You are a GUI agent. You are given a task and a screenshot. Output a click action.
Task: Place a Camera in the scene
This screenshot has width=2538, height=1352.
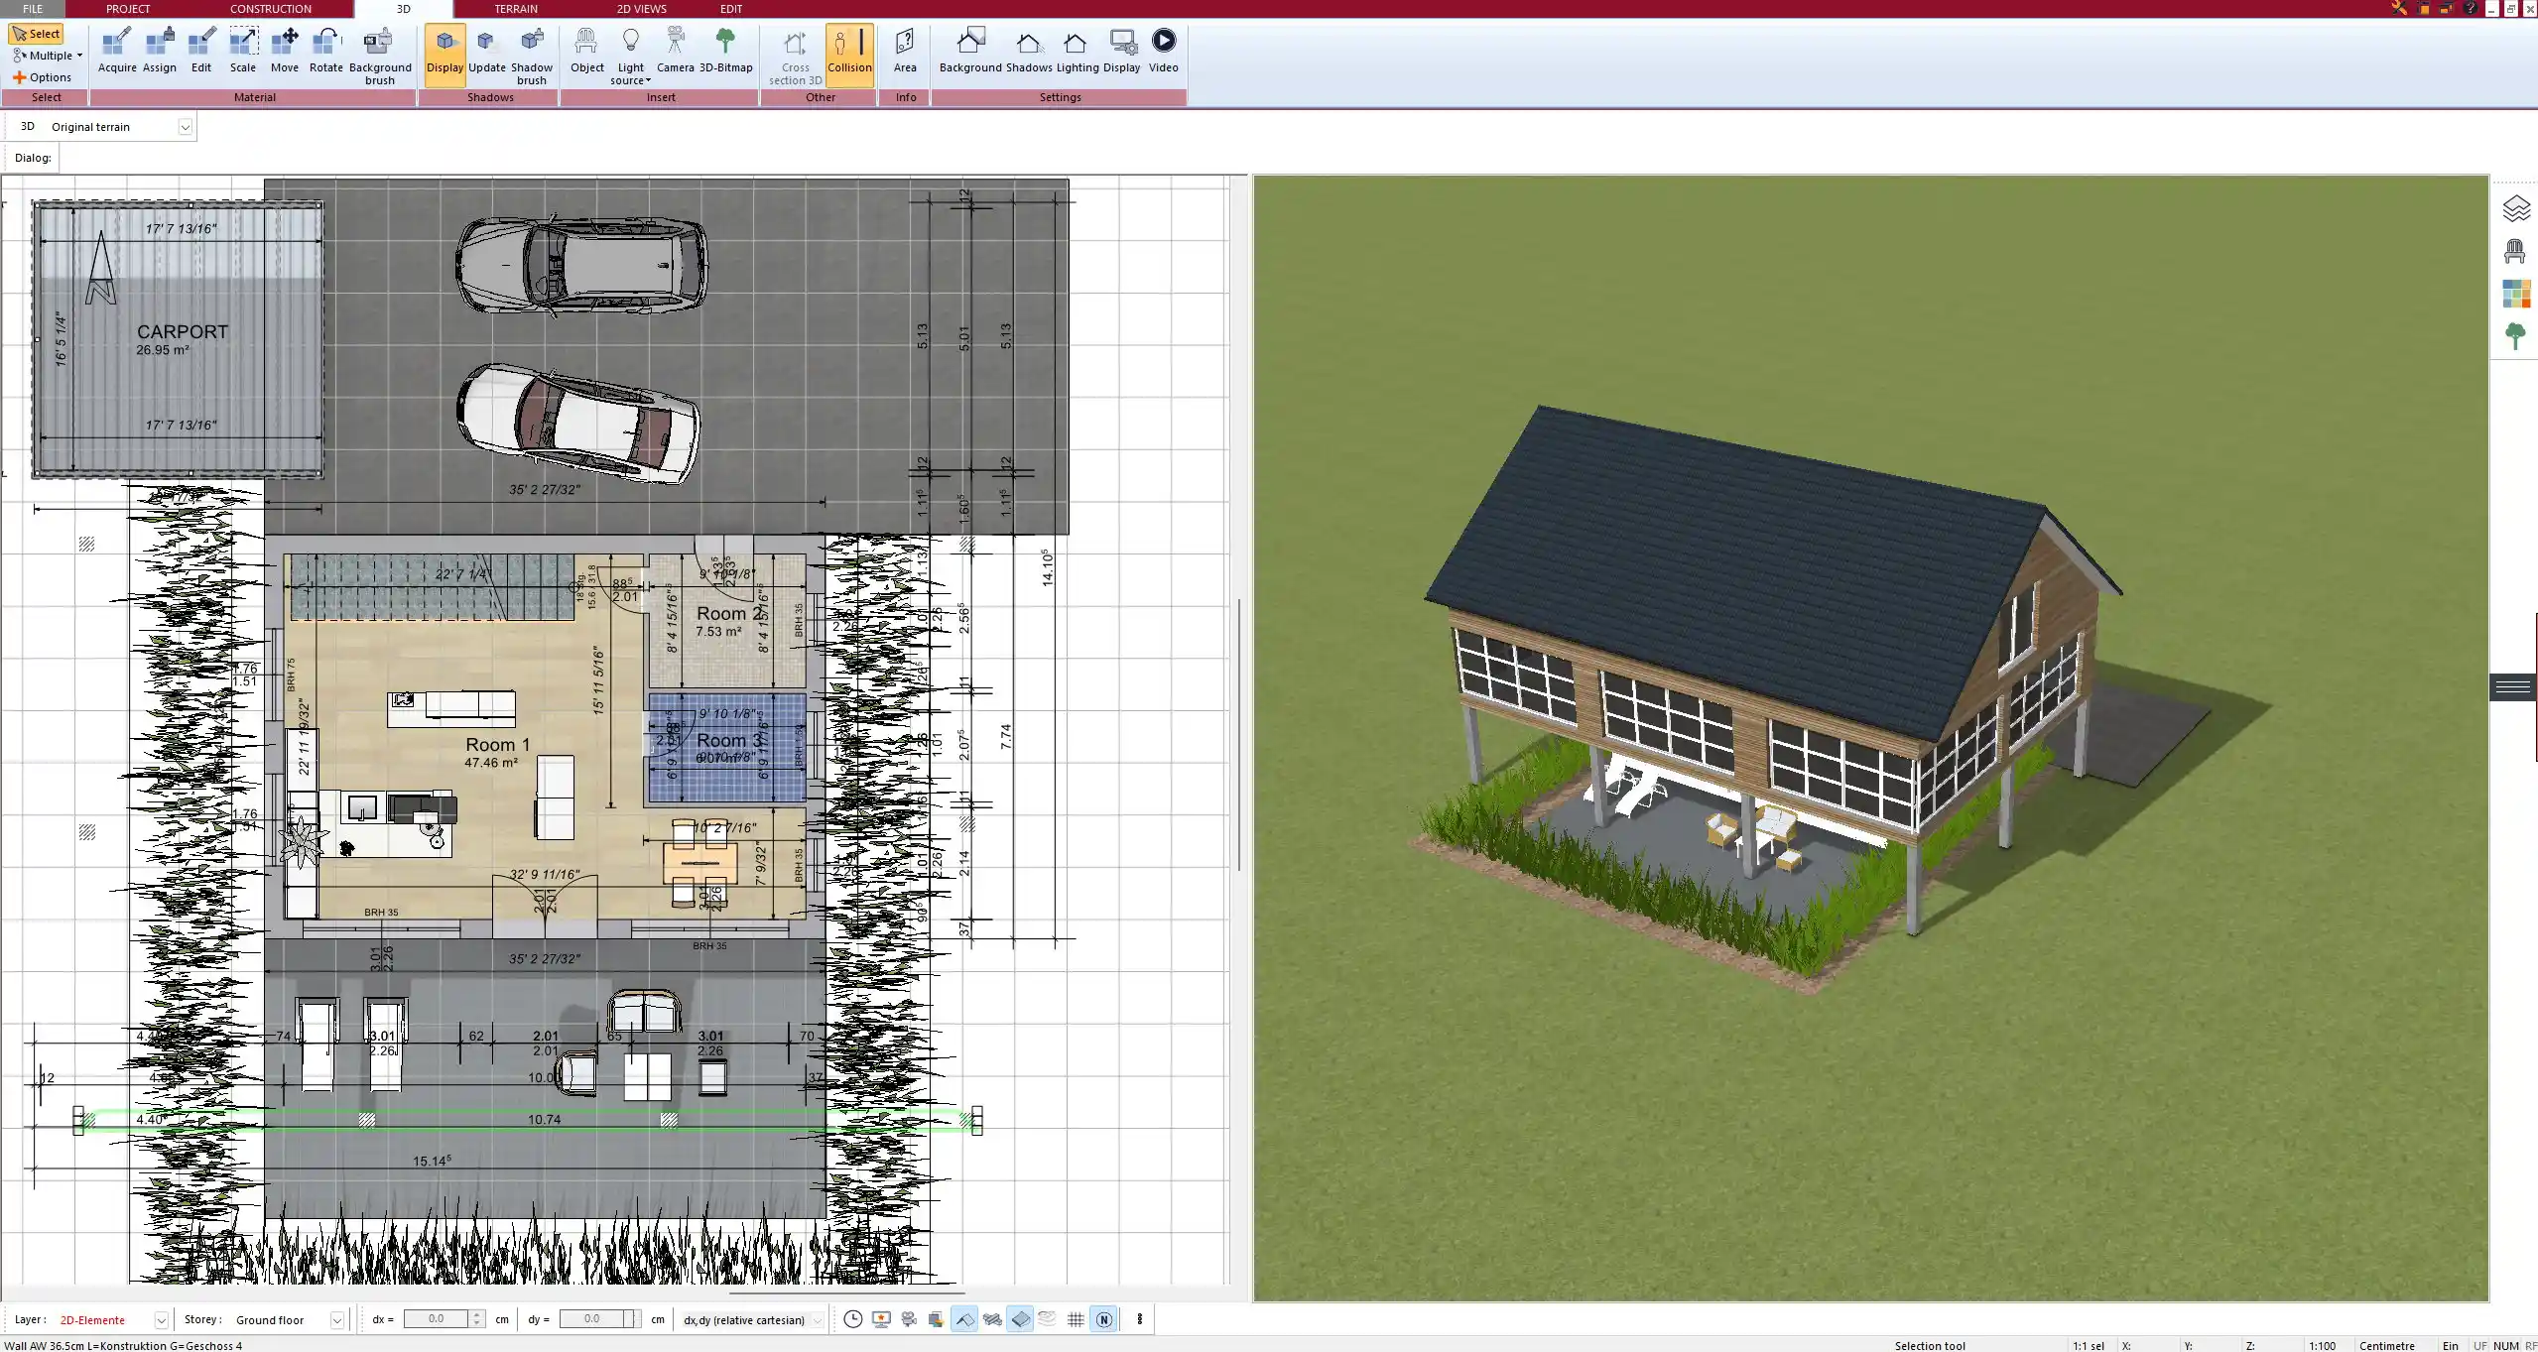pyautogui.click(x=677, y=50)
